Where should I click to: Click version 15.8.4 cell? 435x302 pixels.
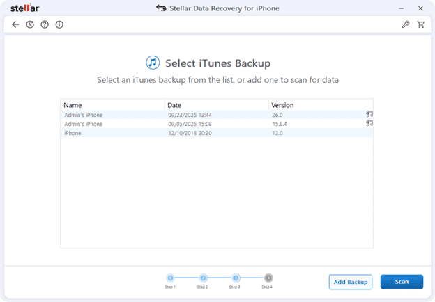click(x=280, y=124)
